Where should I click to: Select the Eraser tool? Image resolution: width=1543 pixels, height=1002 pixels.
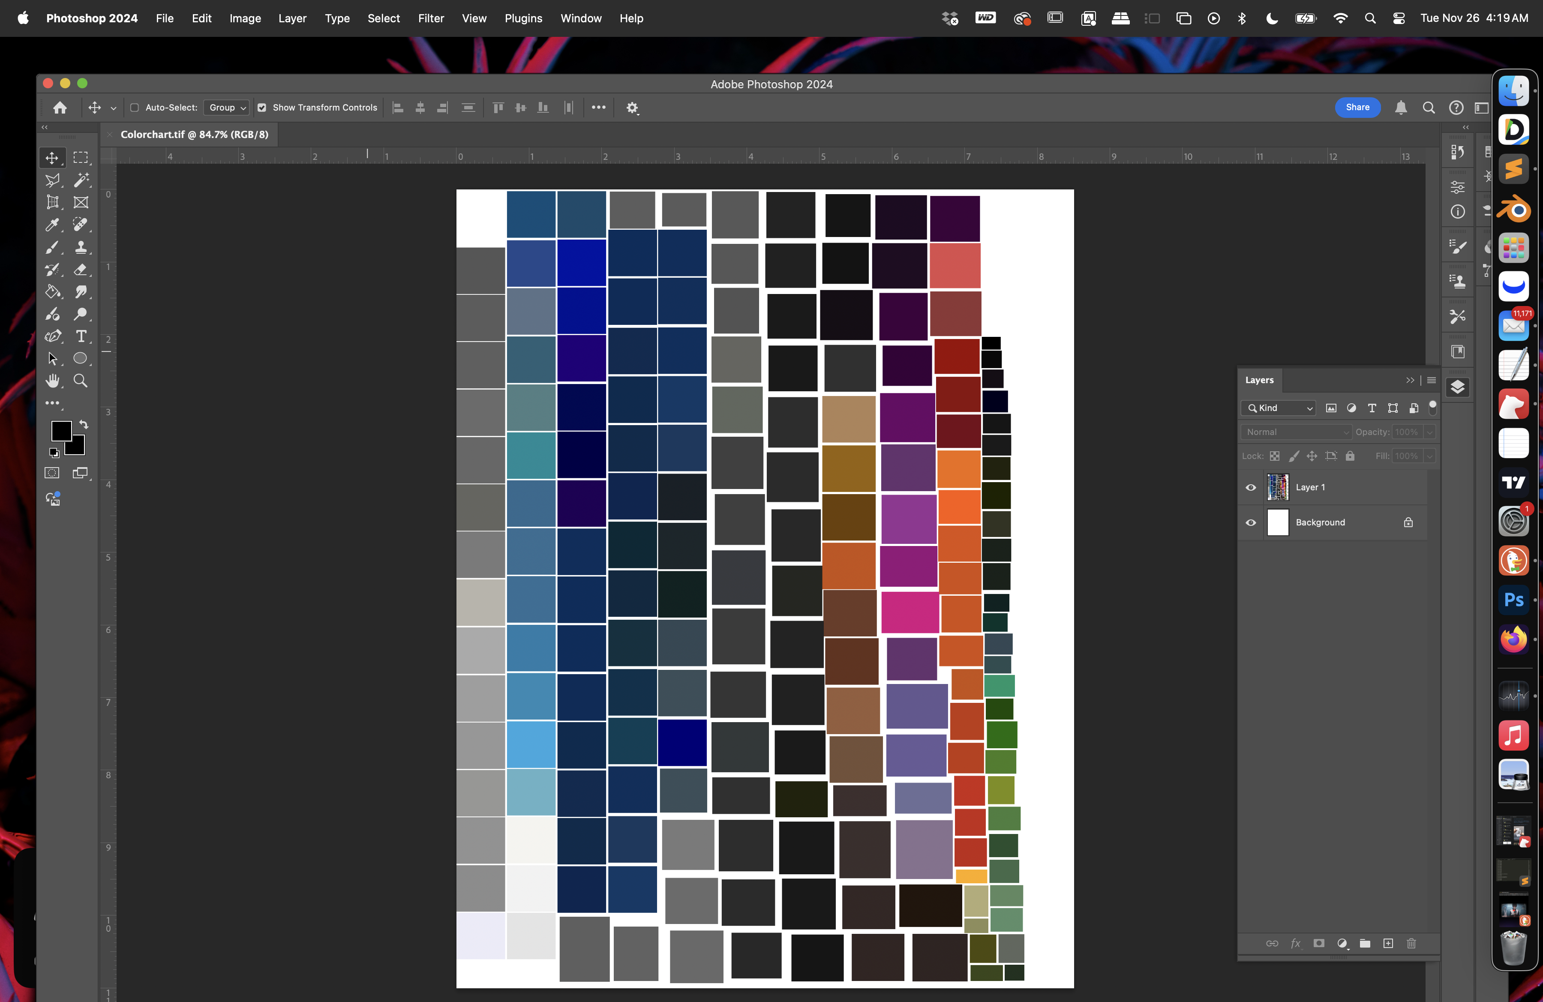[x=81, y=270]
